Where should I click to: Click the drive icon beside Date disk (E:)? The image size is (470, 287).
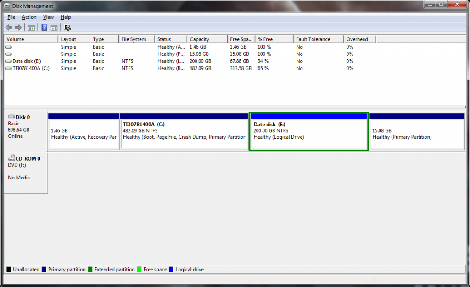(x=9, y=61)
